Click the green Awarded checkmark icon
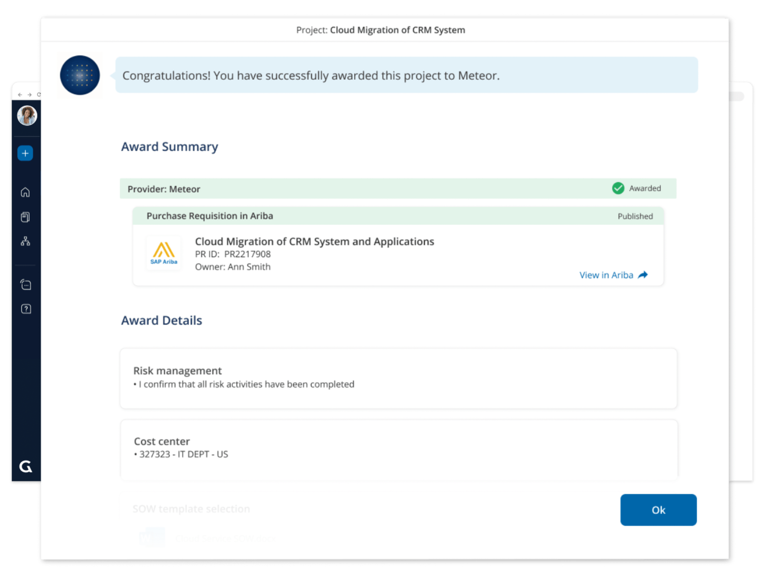Image resolution: width=771 pixels, height=578 pixels. point(618,188)
